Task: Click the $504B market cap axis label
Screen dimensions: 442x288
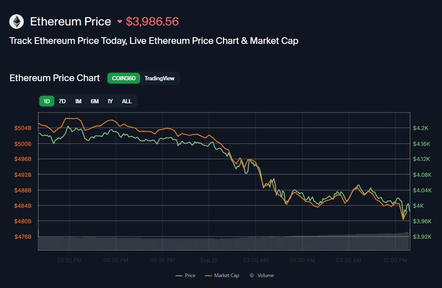Action: [21, 128]
